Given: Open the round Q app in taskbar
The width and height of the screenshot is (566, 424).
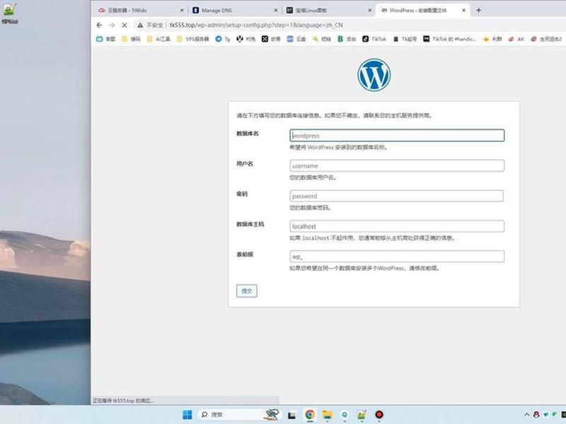Looking at the screenshot, I should (345, 415).
